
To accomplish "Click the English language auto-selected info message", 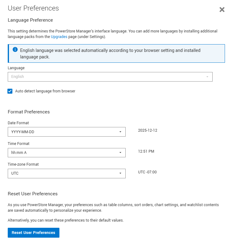I will 110,53.
